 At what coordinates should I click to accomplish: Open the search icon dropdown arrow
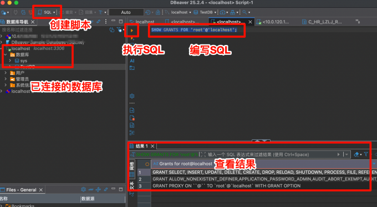(249, 12)
